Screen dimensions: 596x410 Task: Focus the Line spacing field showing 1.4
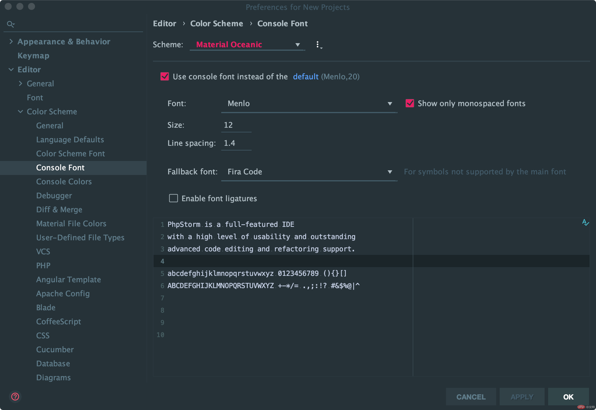pos(236,143)
